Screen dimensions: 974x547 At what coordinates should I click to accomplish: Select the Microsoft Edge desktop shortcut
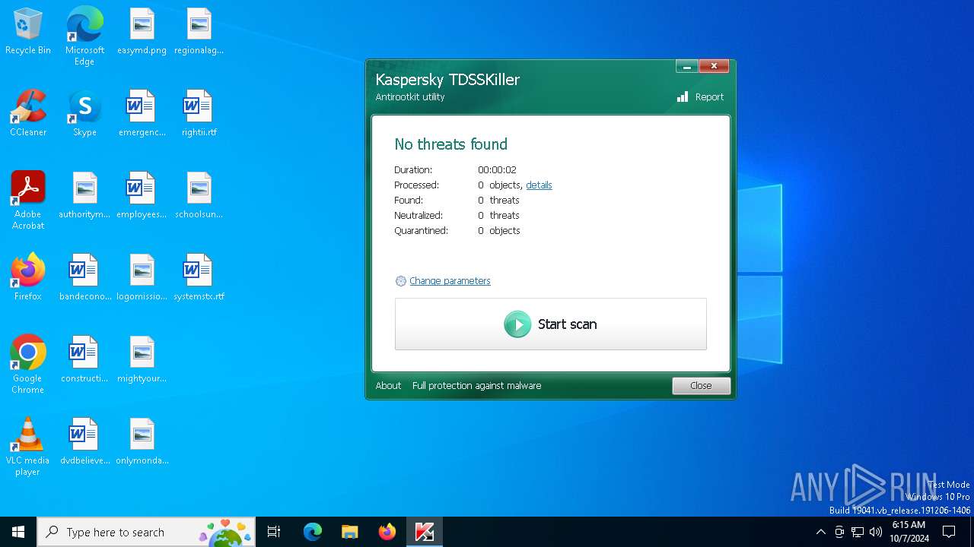(84, 36)
